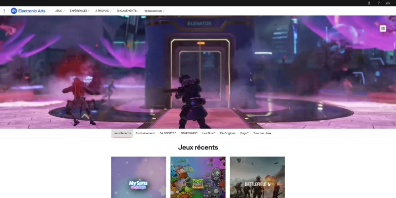Image resolution: width=396 pixels, height=198 pixels.
Task: Click the EA logo in the top bar
Action: tap(388, 3)
